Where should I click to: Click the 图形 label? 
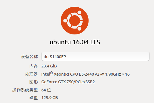pyautogui.click(x=34, y=82)
